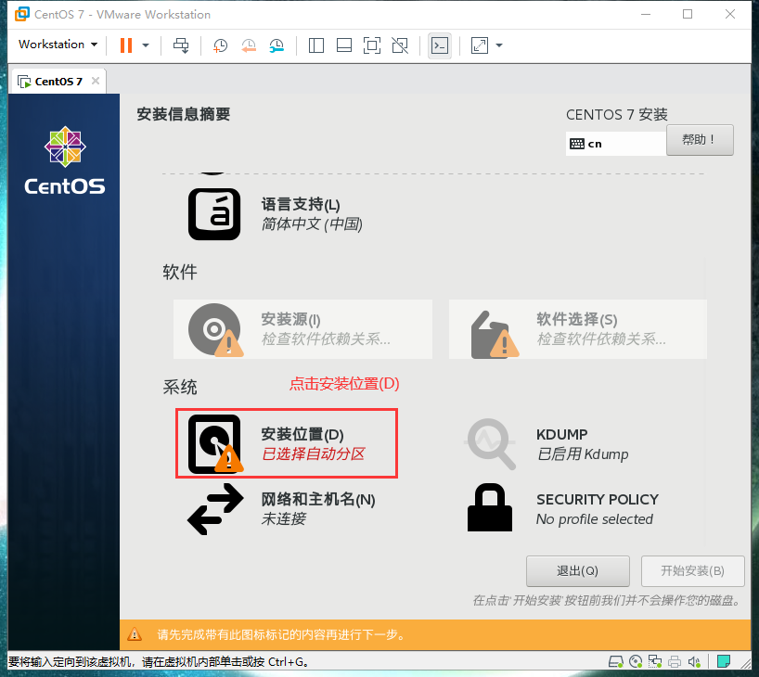Open Software Selection (软件选择)
The image size is (759, 677).
pos(577,329)
